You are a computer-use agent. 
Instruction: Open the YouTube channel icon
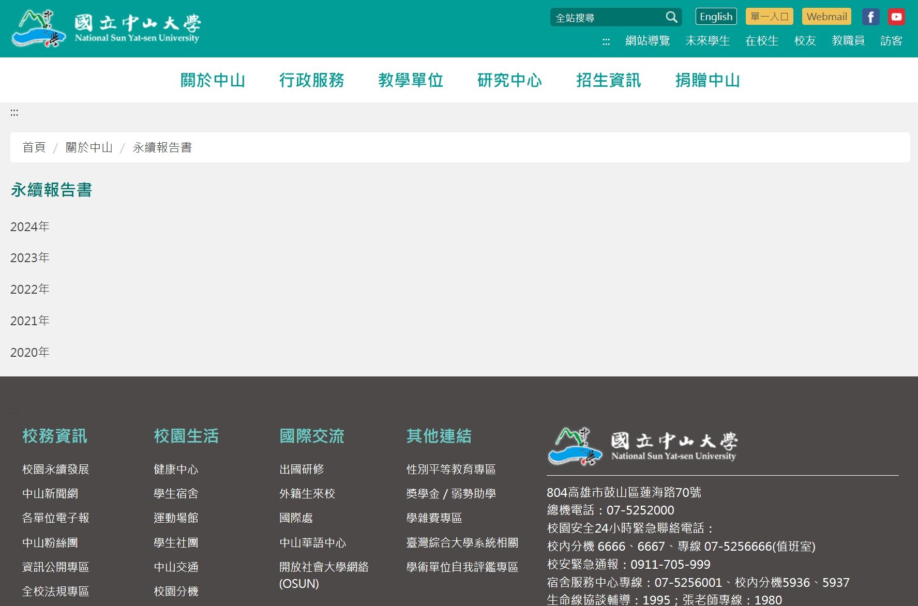tap(896, 17)
